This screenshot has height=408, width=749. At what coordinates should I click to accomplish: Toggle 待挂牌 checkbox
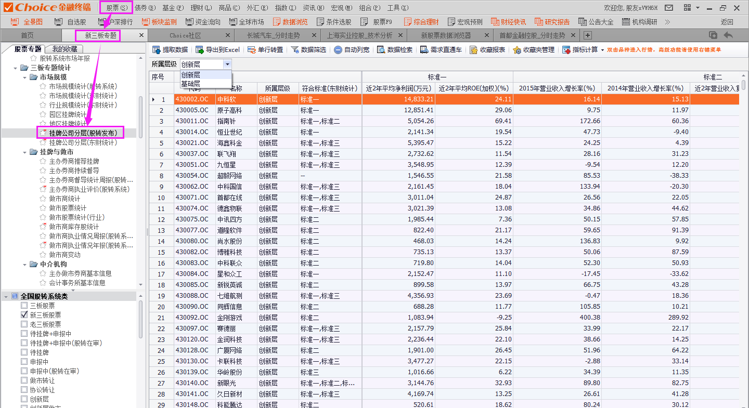pos(24,352)
